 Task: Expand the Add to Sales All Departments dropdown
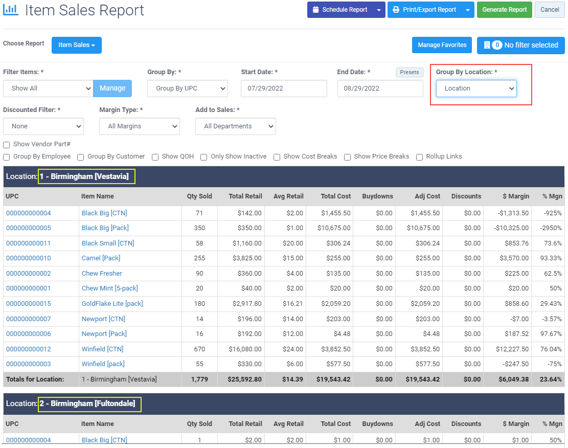click(236, 126)
